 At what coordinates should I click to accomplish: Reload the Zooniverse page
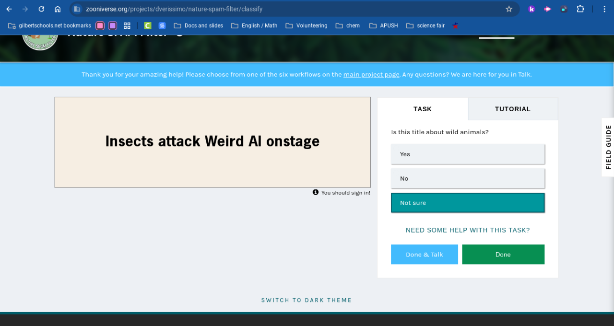tap(41, 9)
